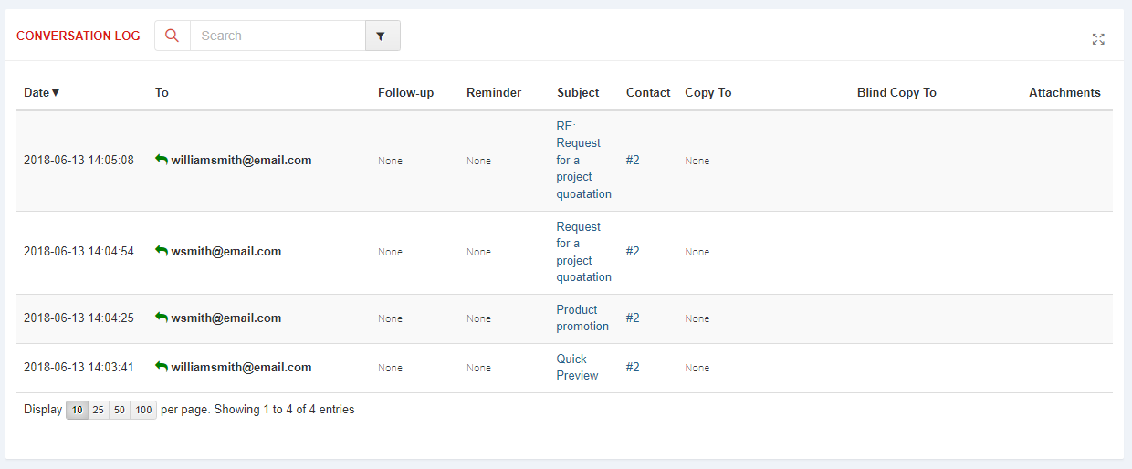1132x469 pixels.
Task: Click the red search magnifier icon
Action: tap(173, 36)
